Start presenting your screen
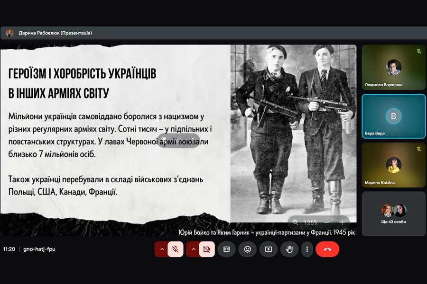The image size is (427, 284). click(x=269, y=249)
